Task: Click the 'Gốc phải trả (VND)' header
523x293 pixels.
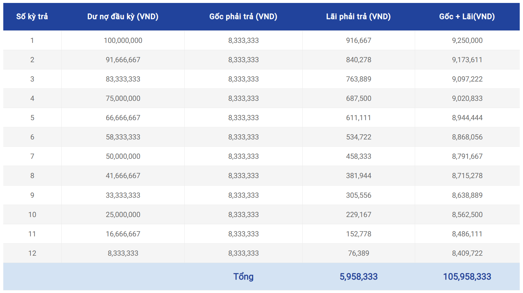Action: pos(243,16)
